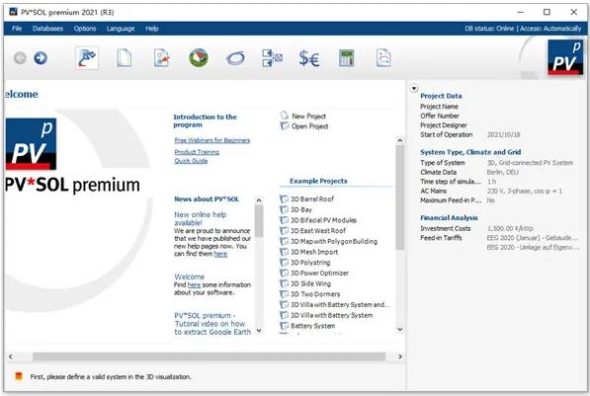This screenshot has width=590, height=396.
Task: Open 3D Map with Polygon Building example
Action: [x=334, y=241]
